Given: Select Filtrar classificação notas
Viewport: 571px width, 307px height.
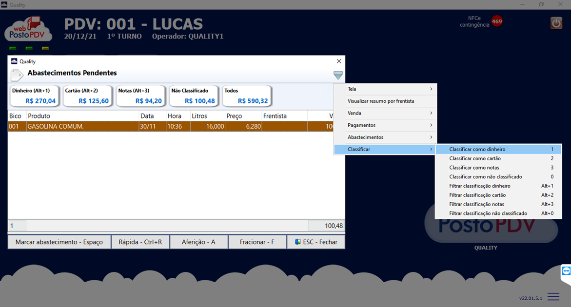Looking at the screenshot, I should 498,204.
